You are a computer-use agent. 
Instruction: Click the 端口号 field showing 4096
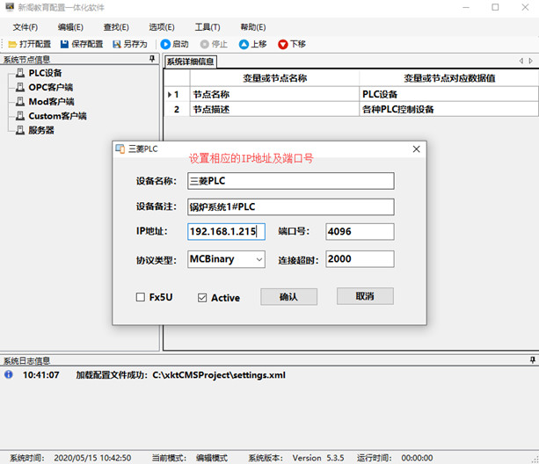point(360,231)
